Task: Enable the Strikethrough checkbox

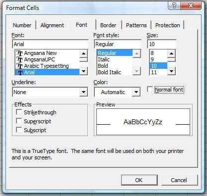Action: (x=19, y=112)
